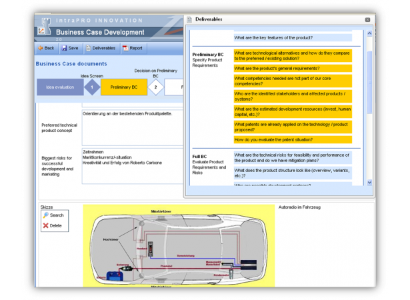Open the technical risks for feasibility question
The image size is (410, 300).
pyautogui.click(x=293, y=158)
